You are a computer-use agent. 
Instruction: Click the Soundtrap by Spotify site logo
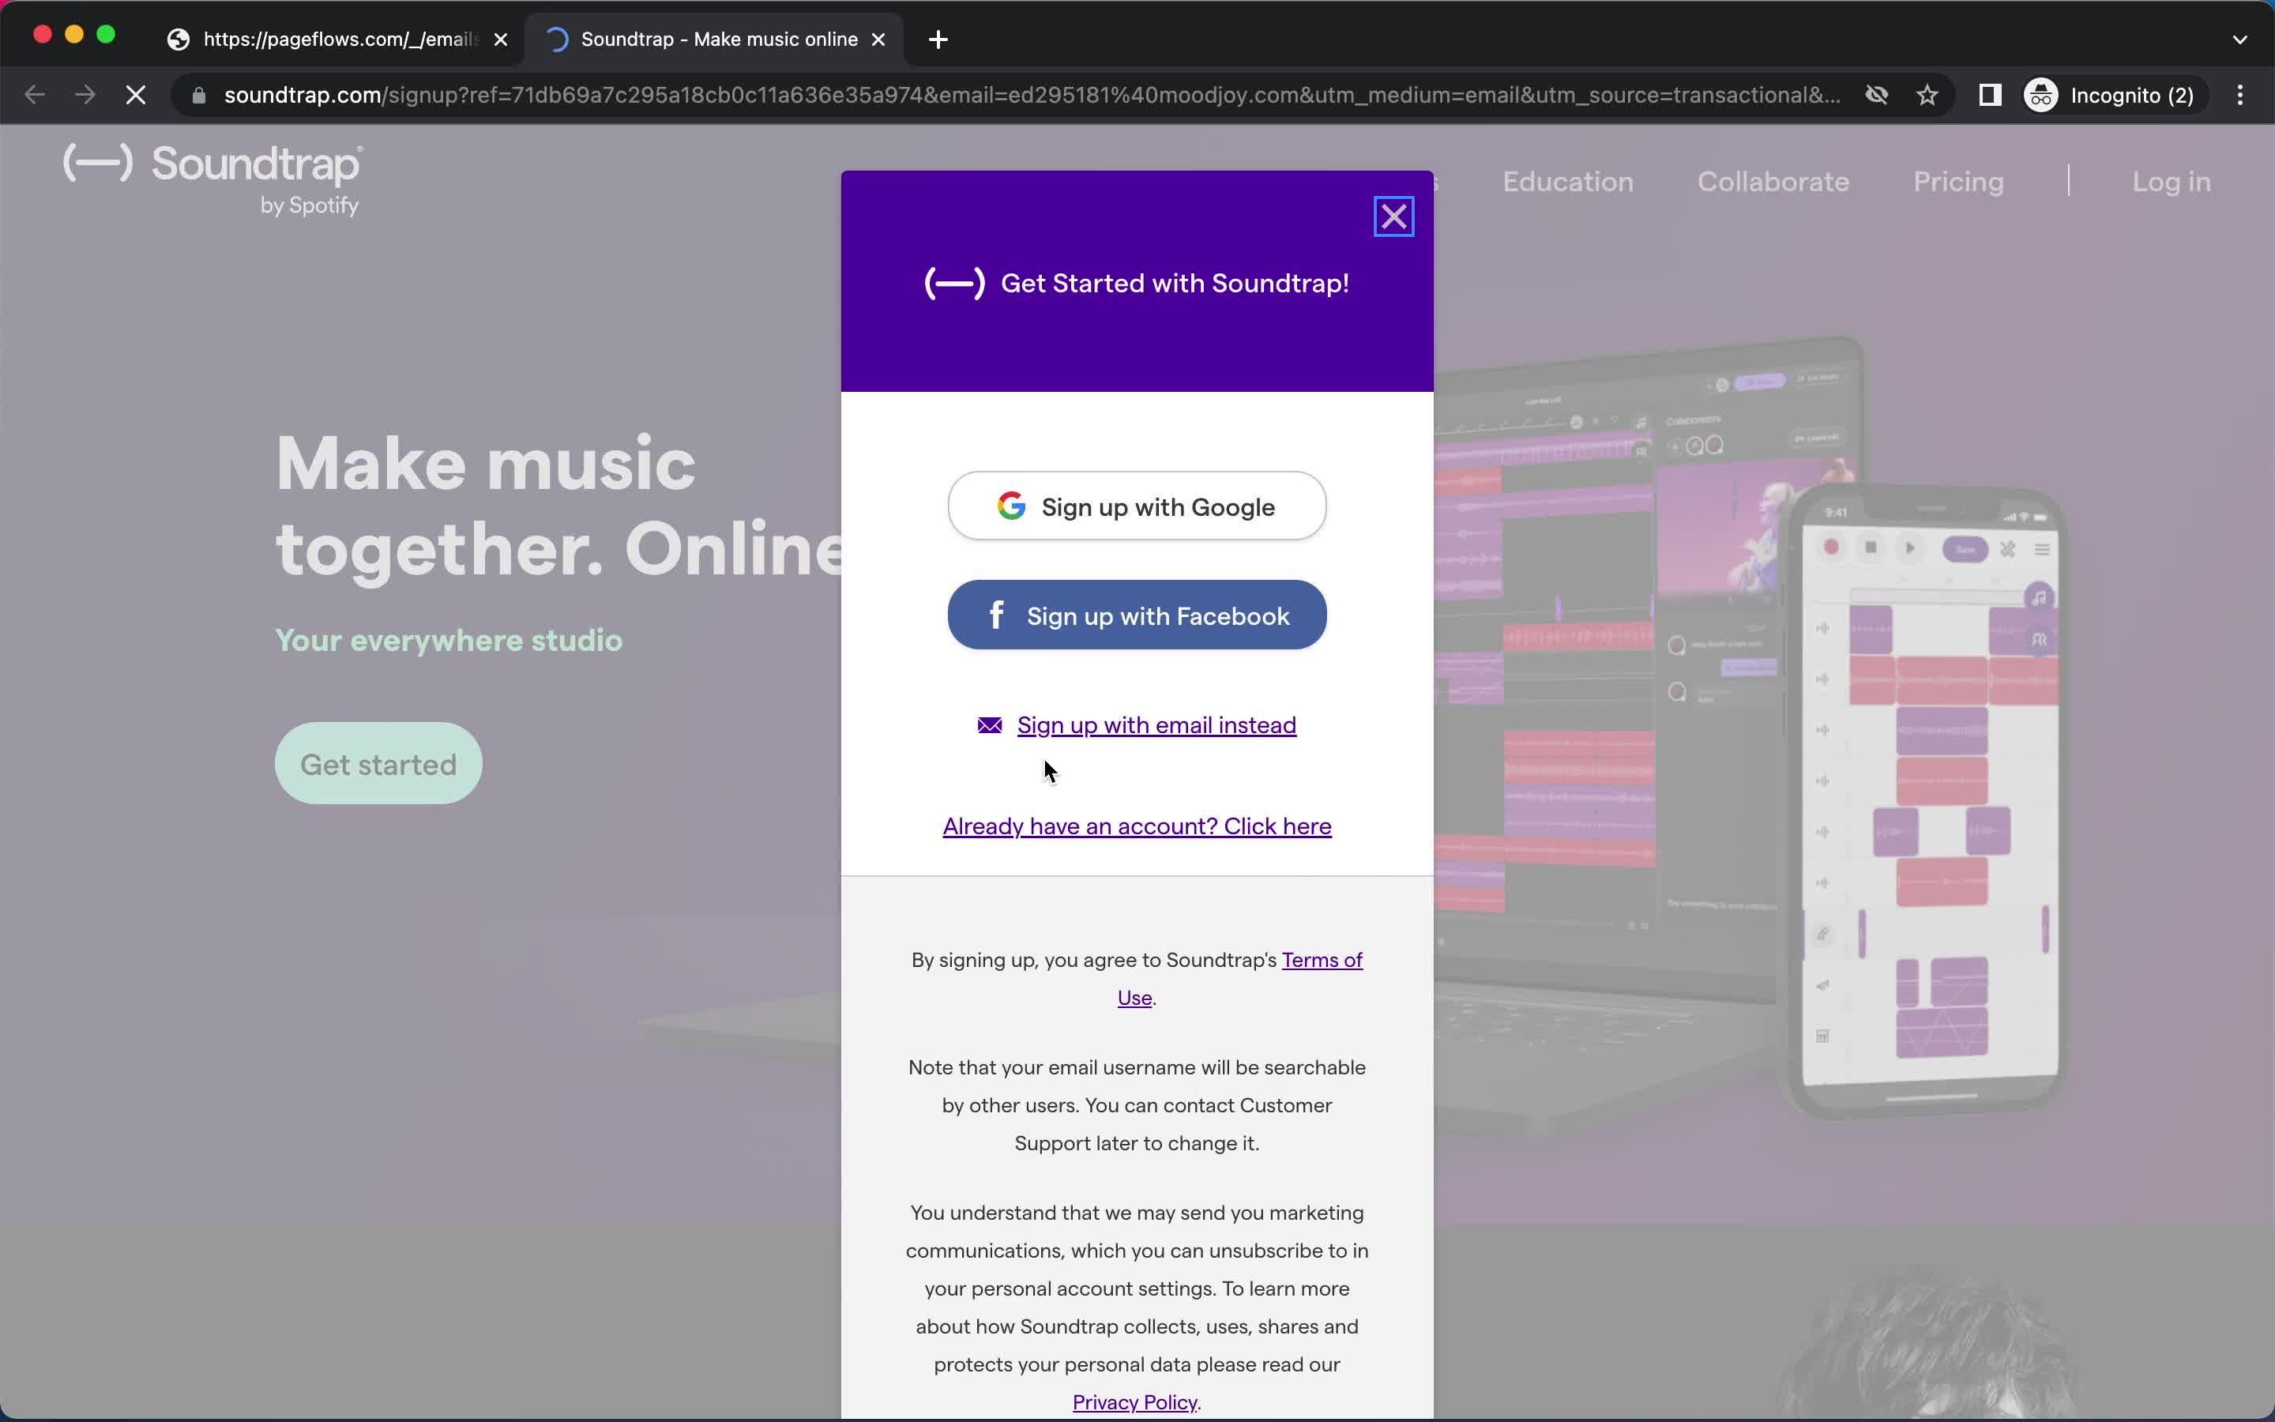213,179
